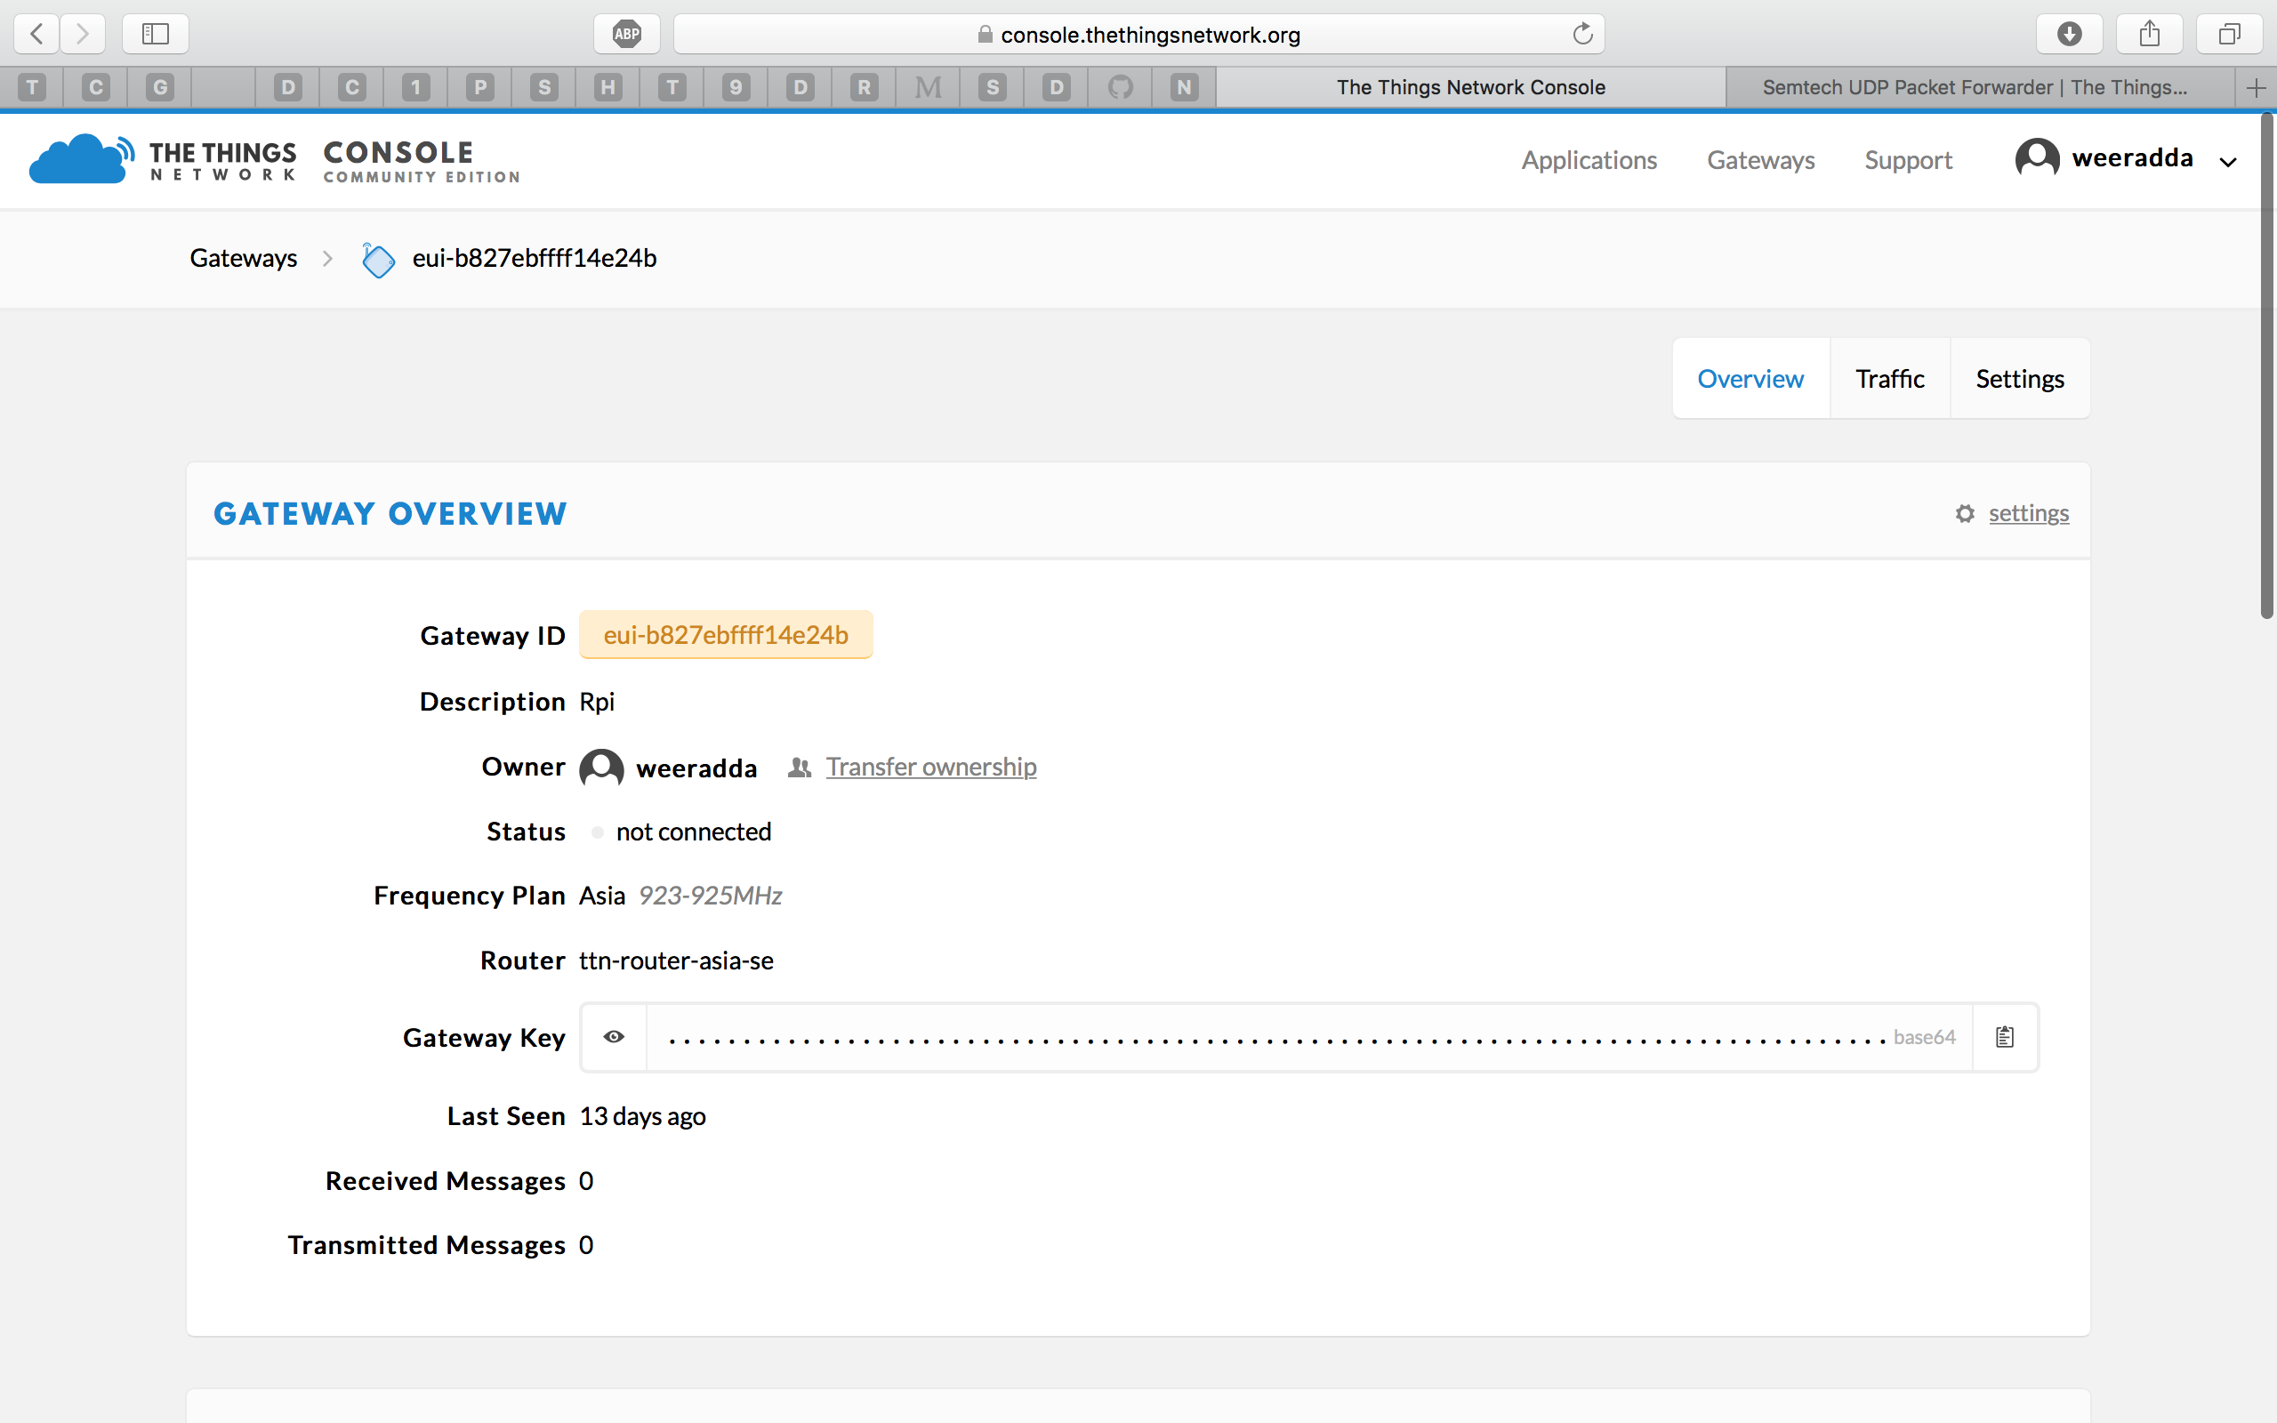The height and width of the screenshot is (1423, 2277).
Task: Click the 'Rpi' description value
Action: 597,701
